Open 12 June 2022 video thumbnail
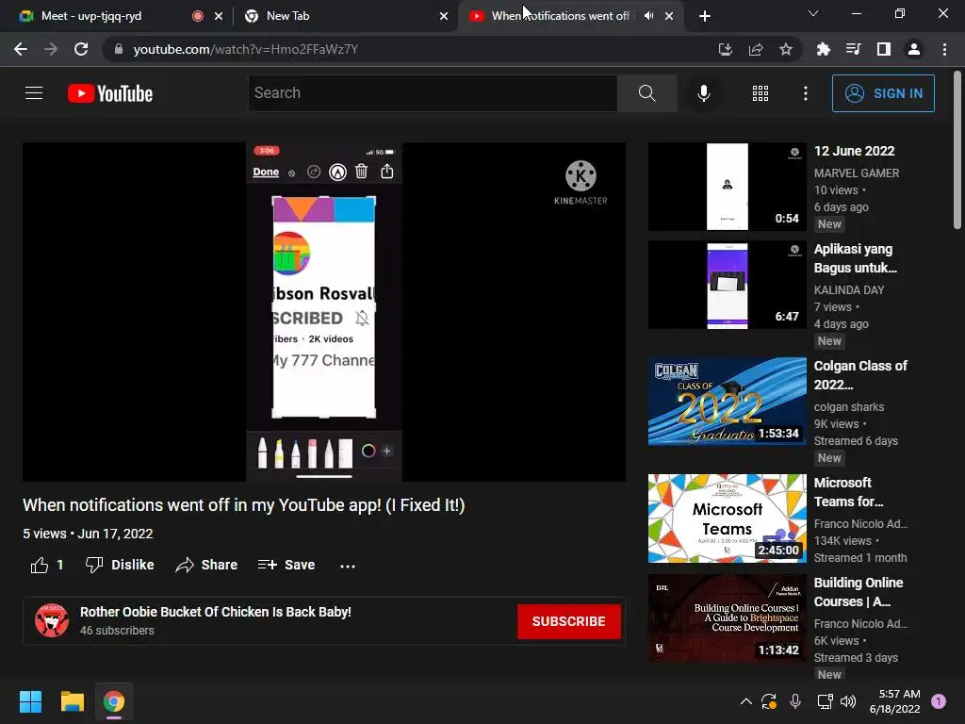965x724 pixels. [727, 187]
